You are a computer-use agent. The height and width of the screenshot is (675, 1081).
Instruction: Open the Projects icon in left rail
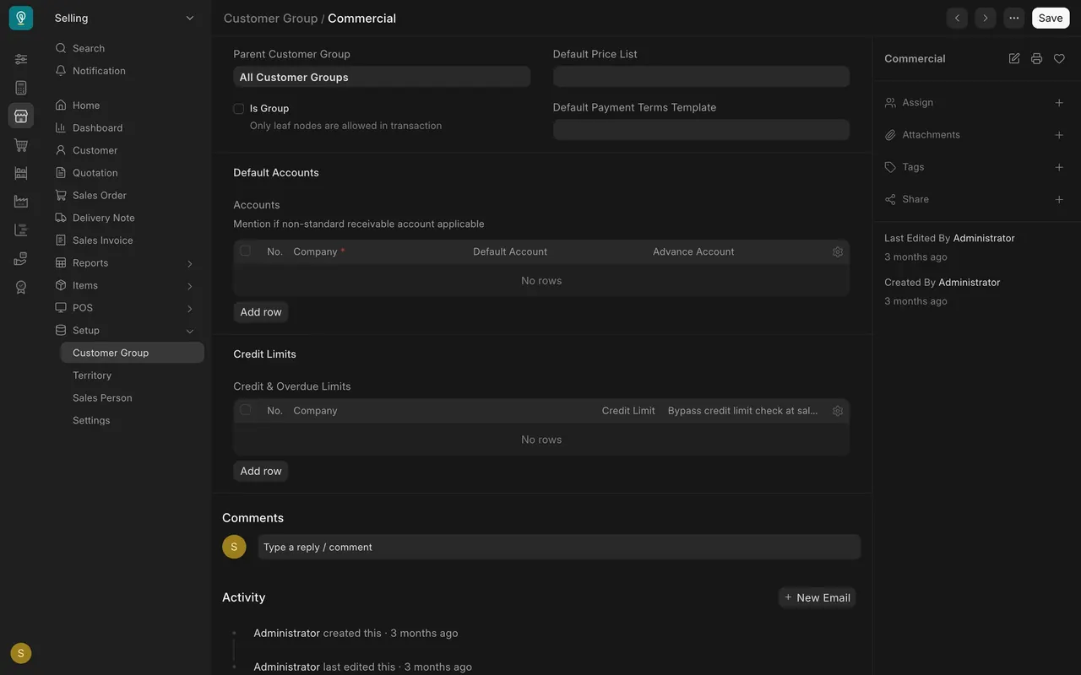pos(21,230)
